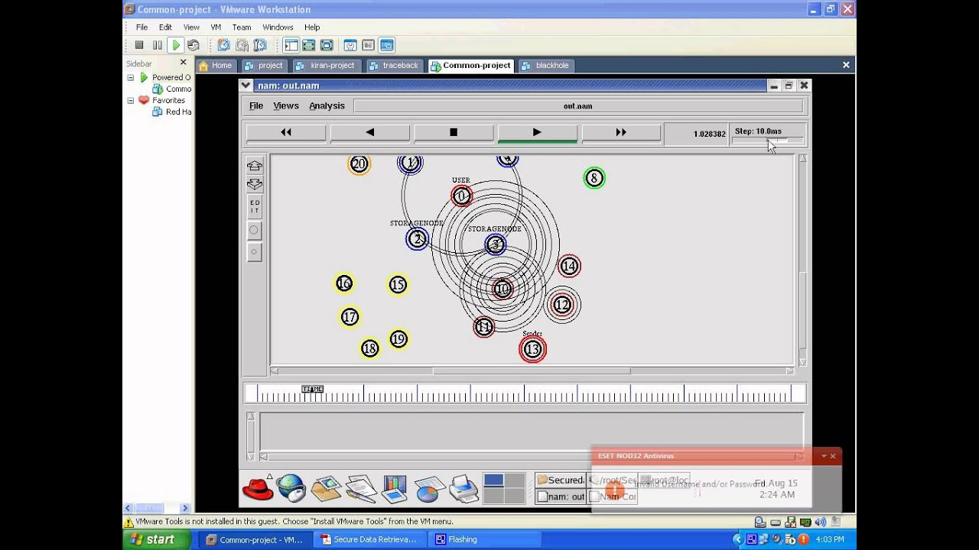Viewport: 979px width, 550px height.
Task: Open the Red Hat main menu icon
Action: point(258,488)
